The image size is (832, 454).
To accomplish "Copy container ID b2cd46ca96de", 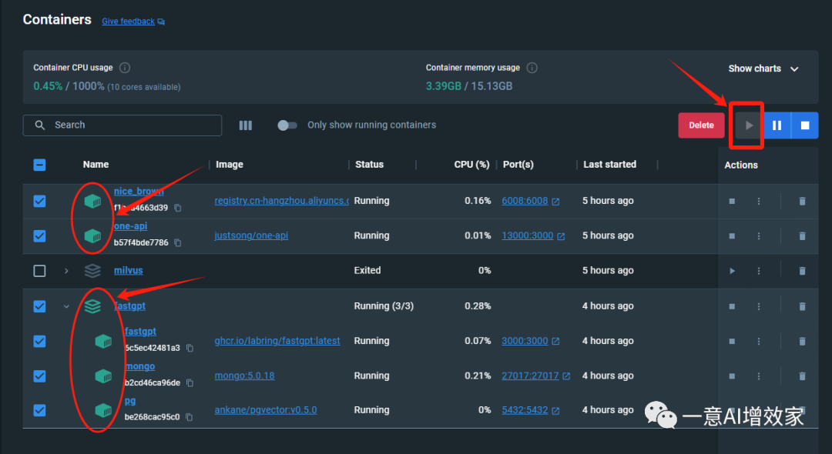I will tap(190, 383).
